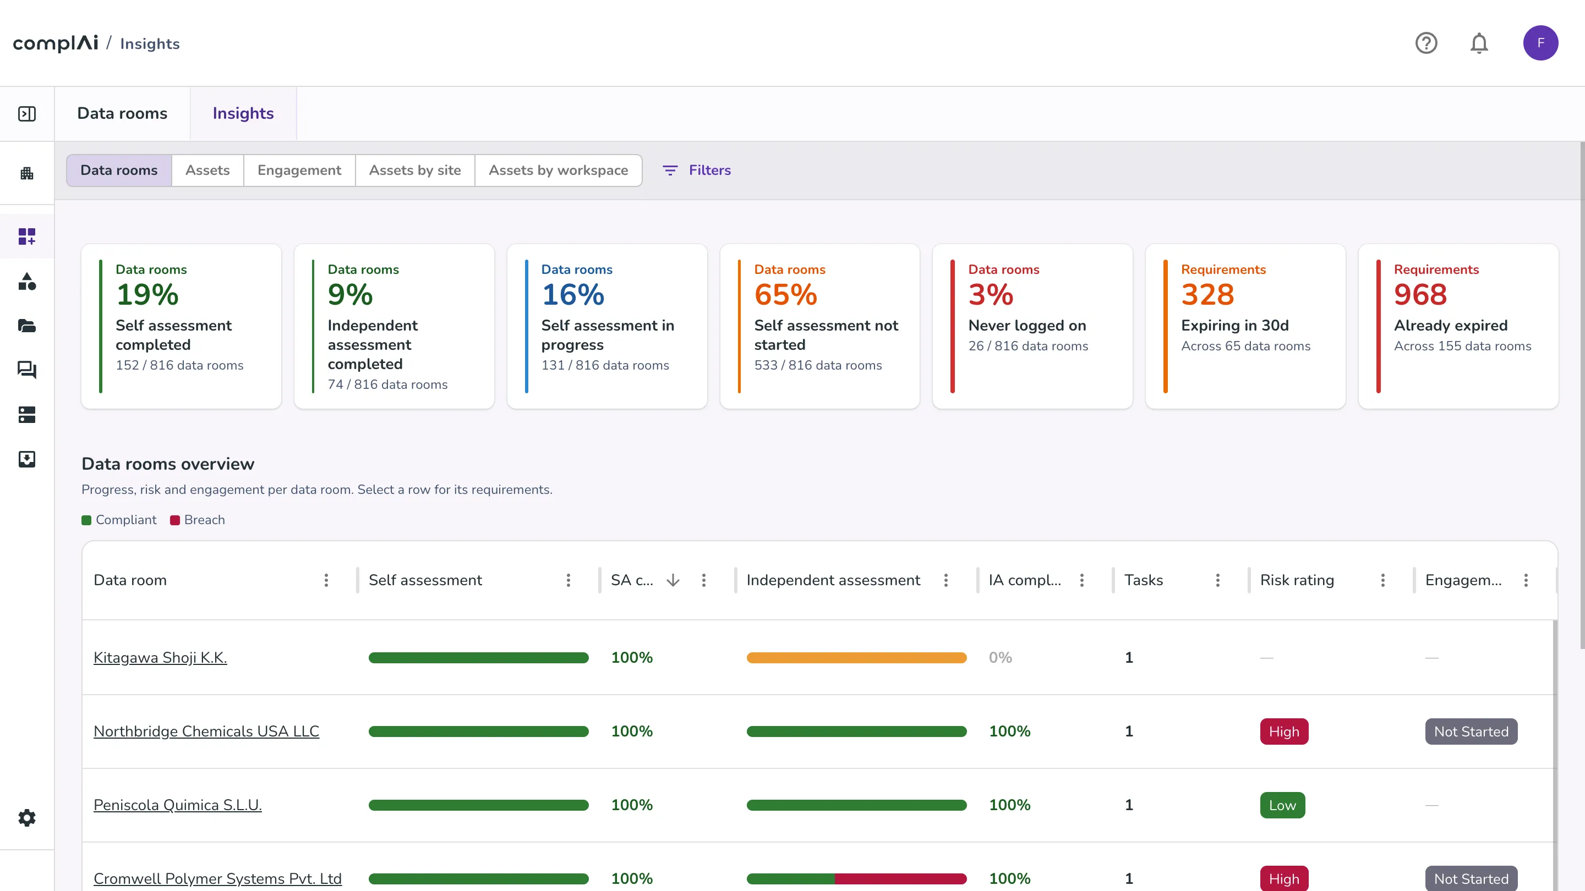This screenshot has width=1585, height=891.
Task: Click the 65% Self assessment not started card
Action: point(819,327)
